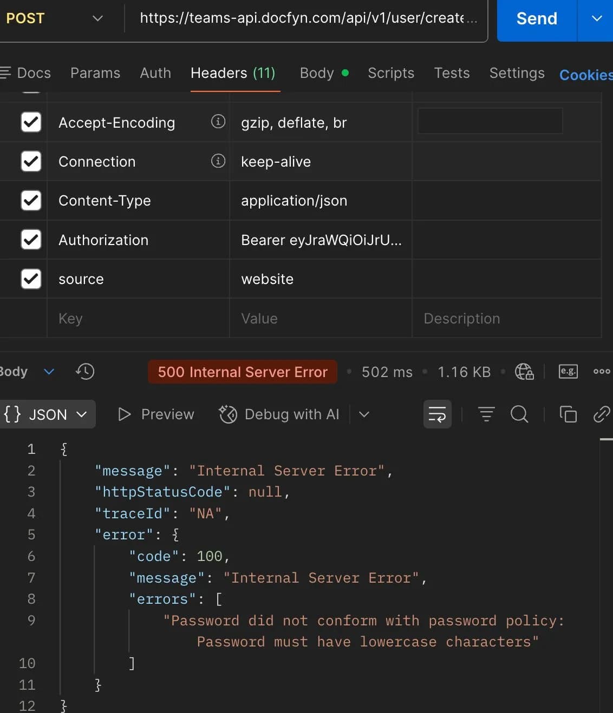613x713 pixels.
Task: Click the new header Value field
Action: tap(321, 319)
